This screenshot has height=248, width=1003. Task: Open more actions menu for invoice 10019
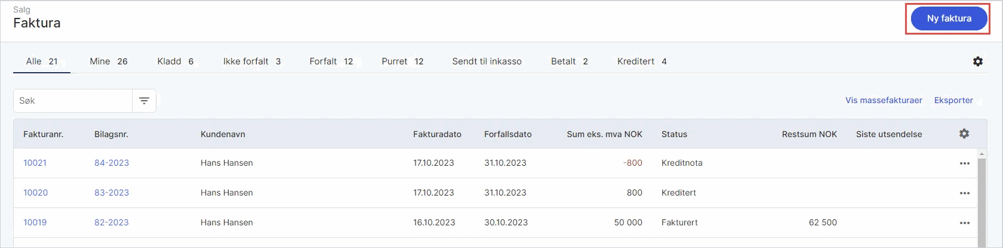tap(965, 223)
